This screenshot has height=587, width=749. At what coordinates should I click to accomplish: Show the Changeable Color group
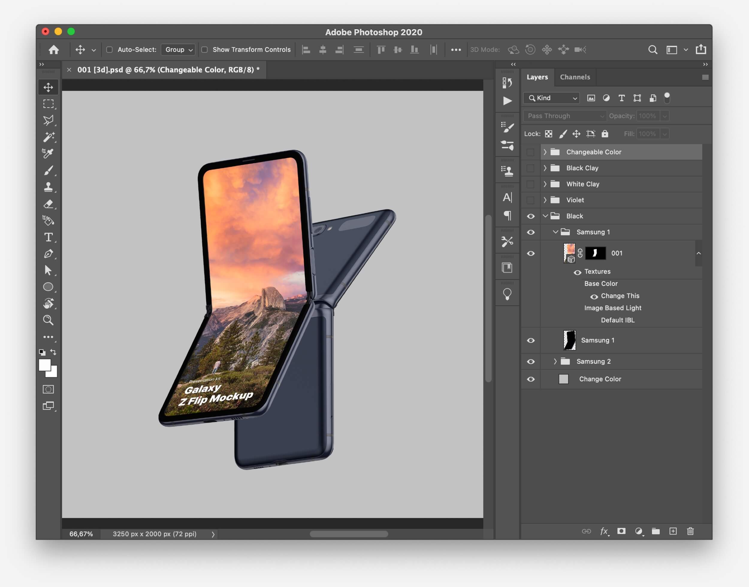pos(531,152)
